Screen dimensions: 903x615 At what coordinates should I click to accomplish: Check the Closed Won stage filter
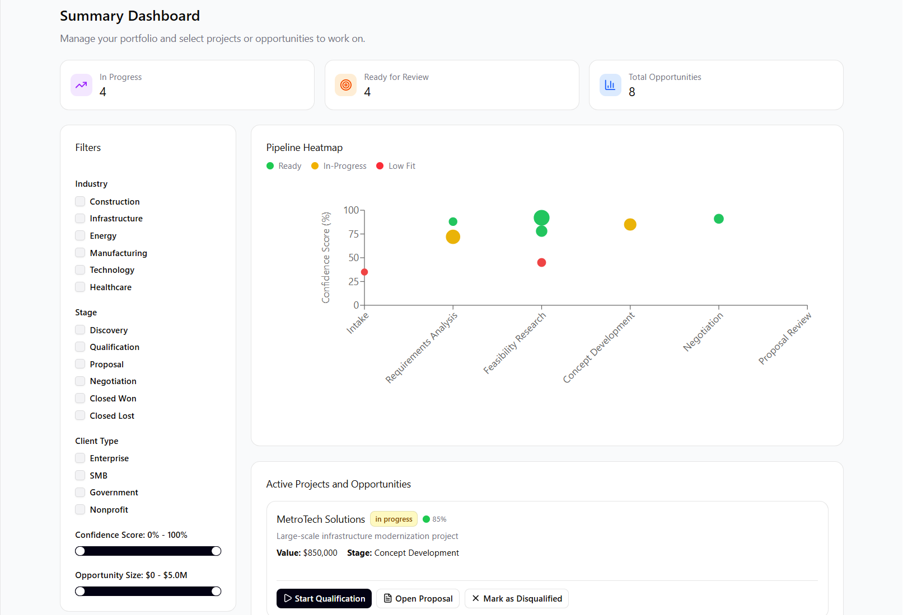[80, 398]
